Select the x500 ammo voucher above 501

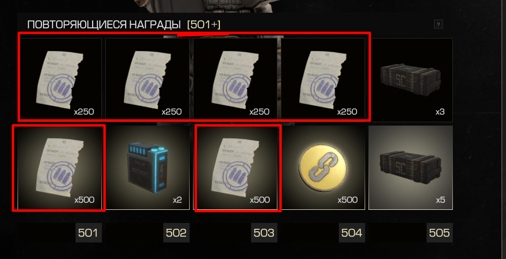point(59,167)
